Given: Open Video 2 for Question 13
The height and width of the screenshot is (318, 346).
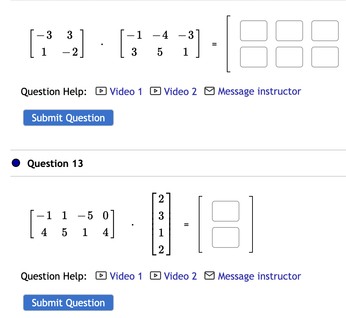Looking at the screenshot, I should pos(180,276).
